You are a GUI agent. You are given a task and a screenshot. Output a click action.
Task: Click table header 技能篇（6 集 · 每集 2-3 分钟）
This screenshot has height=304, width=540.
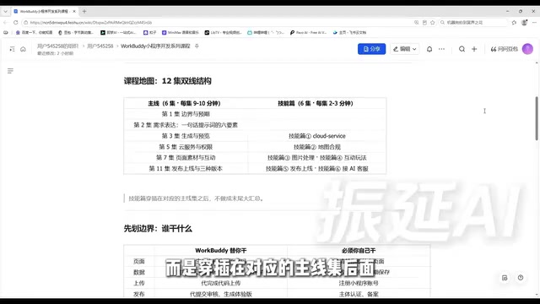point(316,103)
